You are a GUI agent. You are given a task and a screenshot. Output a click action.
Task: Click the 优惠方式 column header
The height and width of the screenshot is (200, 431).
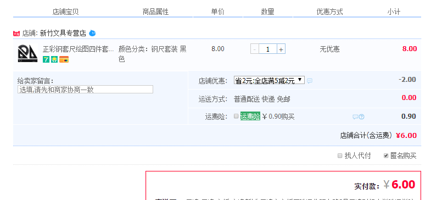329,12
